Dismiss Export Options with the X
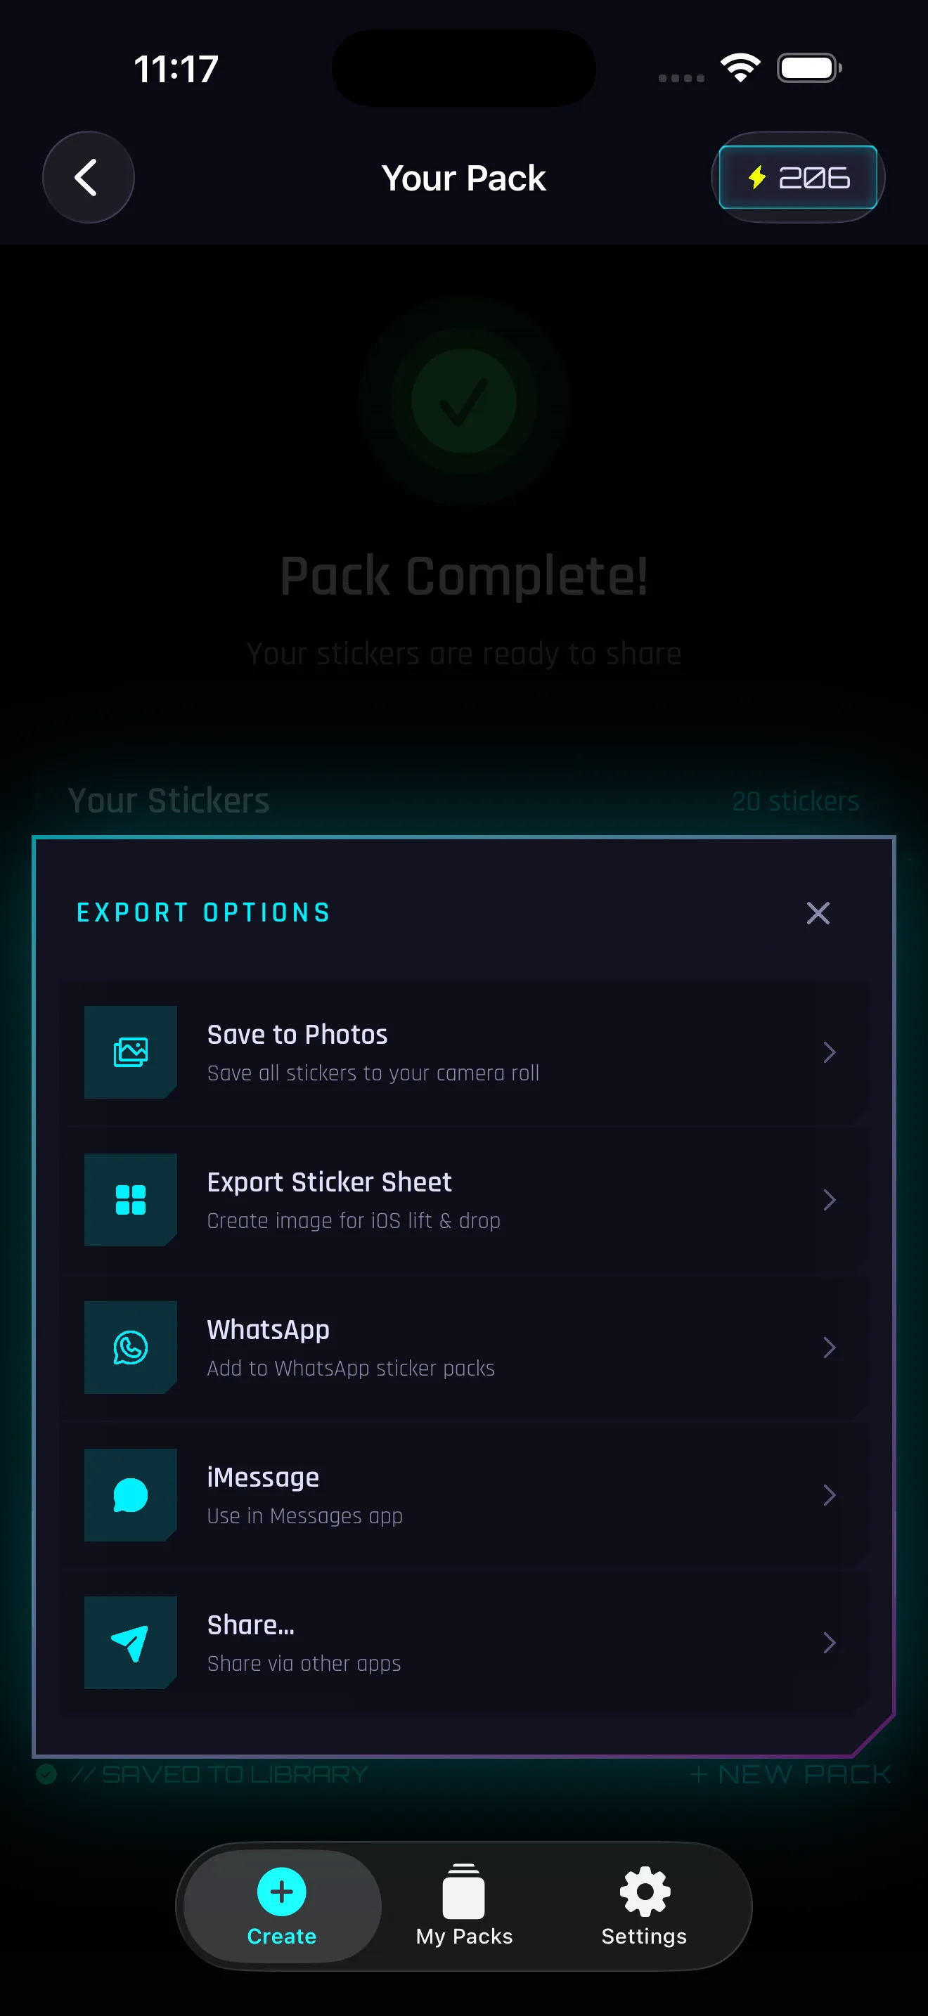Viewport: 928px width, 2016px height. coord(818,912)
